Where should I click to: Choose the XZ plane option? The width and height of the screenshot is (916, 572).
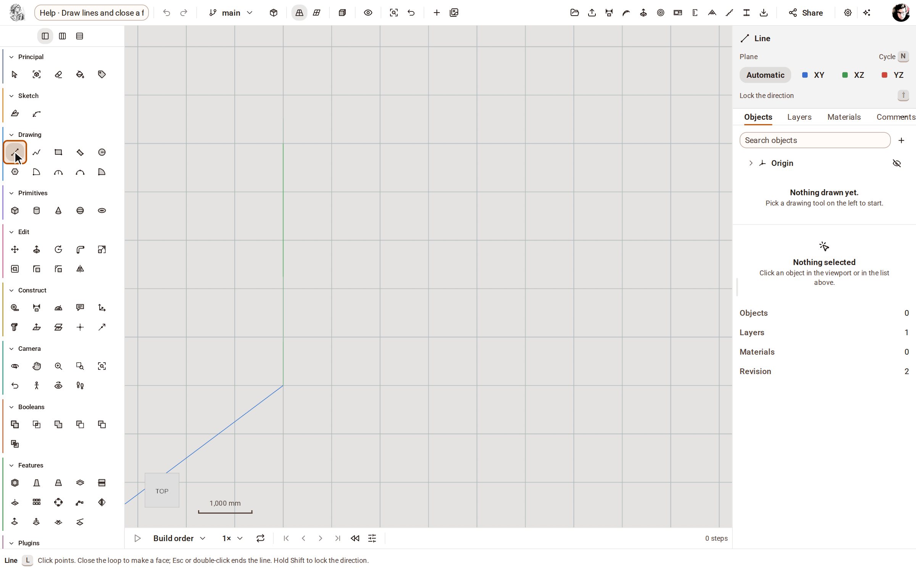click(853, 75)
